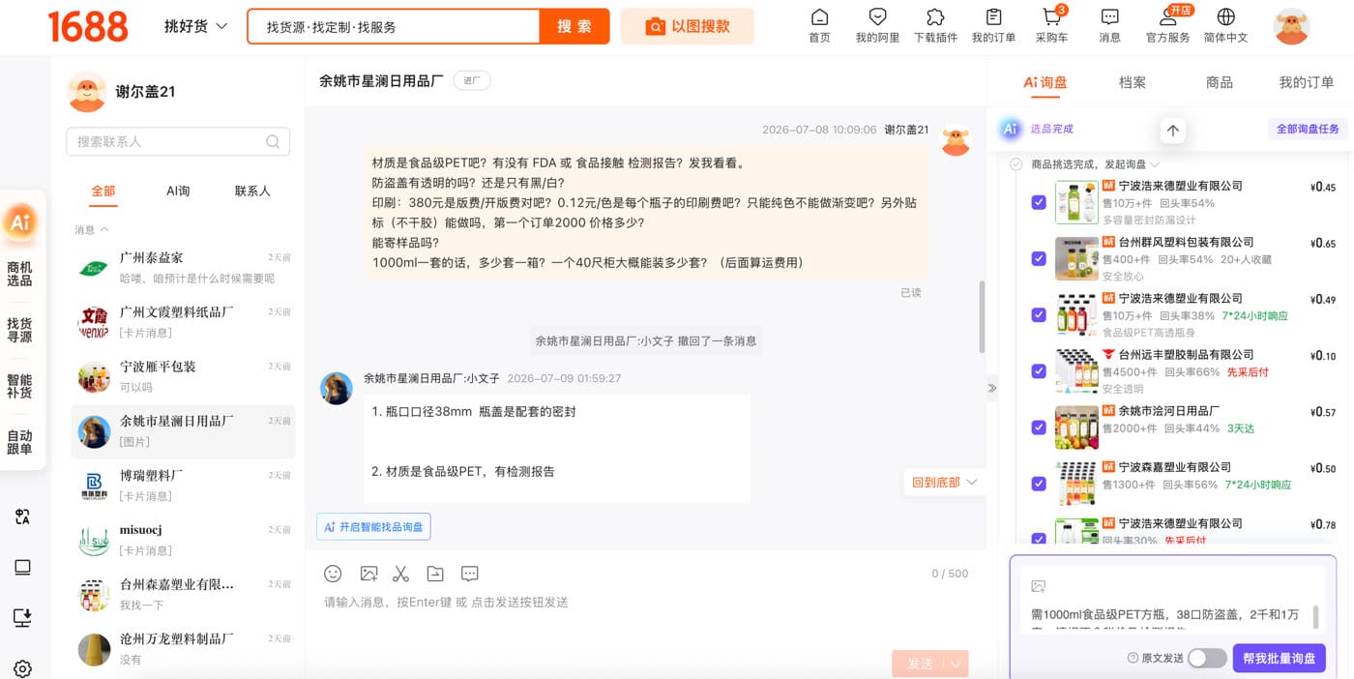Open the emoji picker icon
This screenshot has height=679, width=1354.
(x=333, y=574)
